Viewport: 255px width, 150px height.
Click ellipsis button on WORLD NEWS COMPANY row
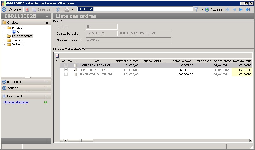76,65
